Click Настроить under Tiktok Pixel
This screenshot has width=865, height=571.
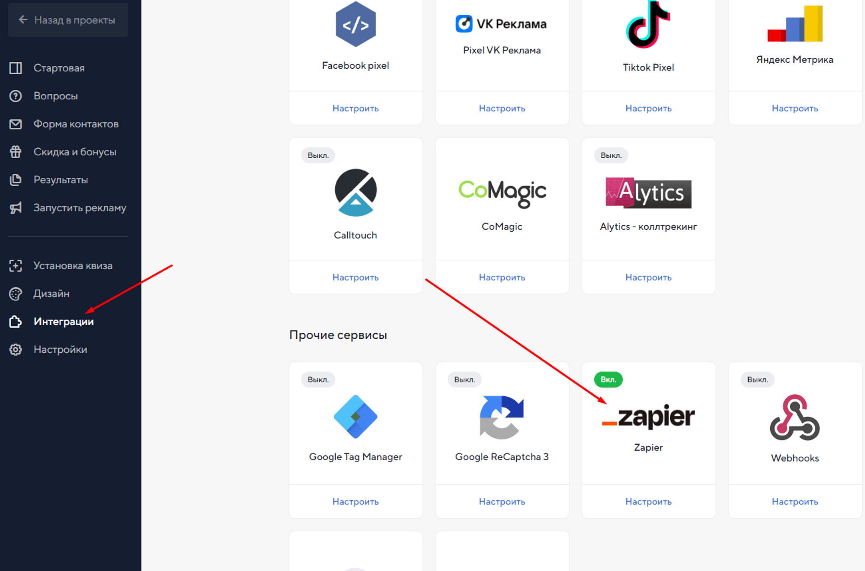(648, 108)
